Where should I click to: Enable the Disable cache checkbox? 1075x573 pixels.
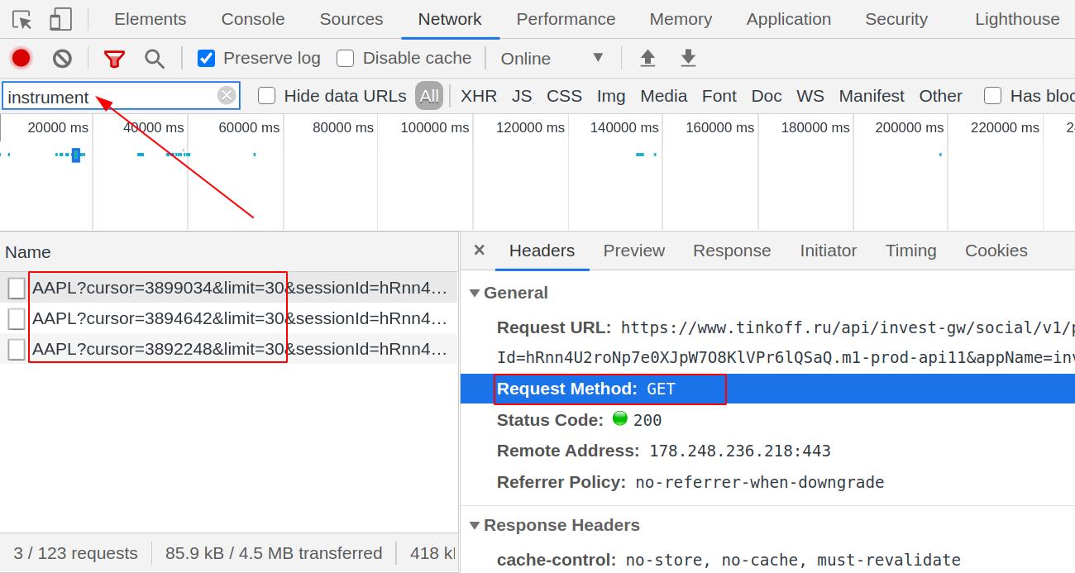tap(346, 58)
